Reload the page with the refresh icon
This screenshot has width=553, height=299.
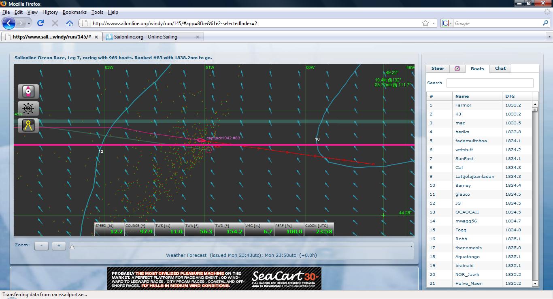tap(40, 23)
